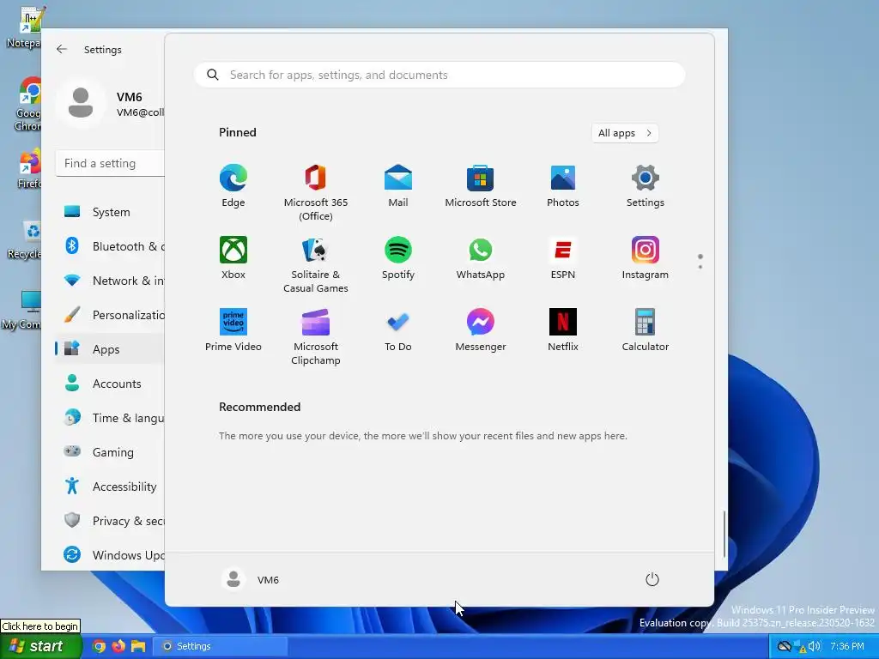Open Accounts in Settings sidebar
This screenshot has width=879, height=659.
[x=110, y=384]
